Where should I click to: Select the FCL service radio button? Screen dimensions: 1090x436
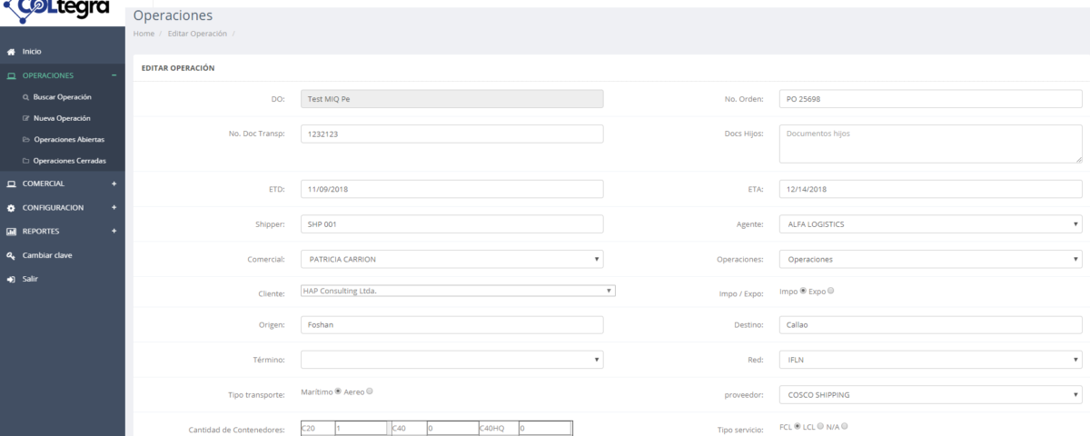(798, 426)
